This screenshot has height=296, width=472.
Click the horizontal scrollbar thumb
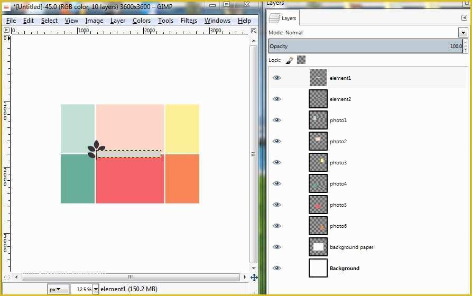click(x=131, y=277)
